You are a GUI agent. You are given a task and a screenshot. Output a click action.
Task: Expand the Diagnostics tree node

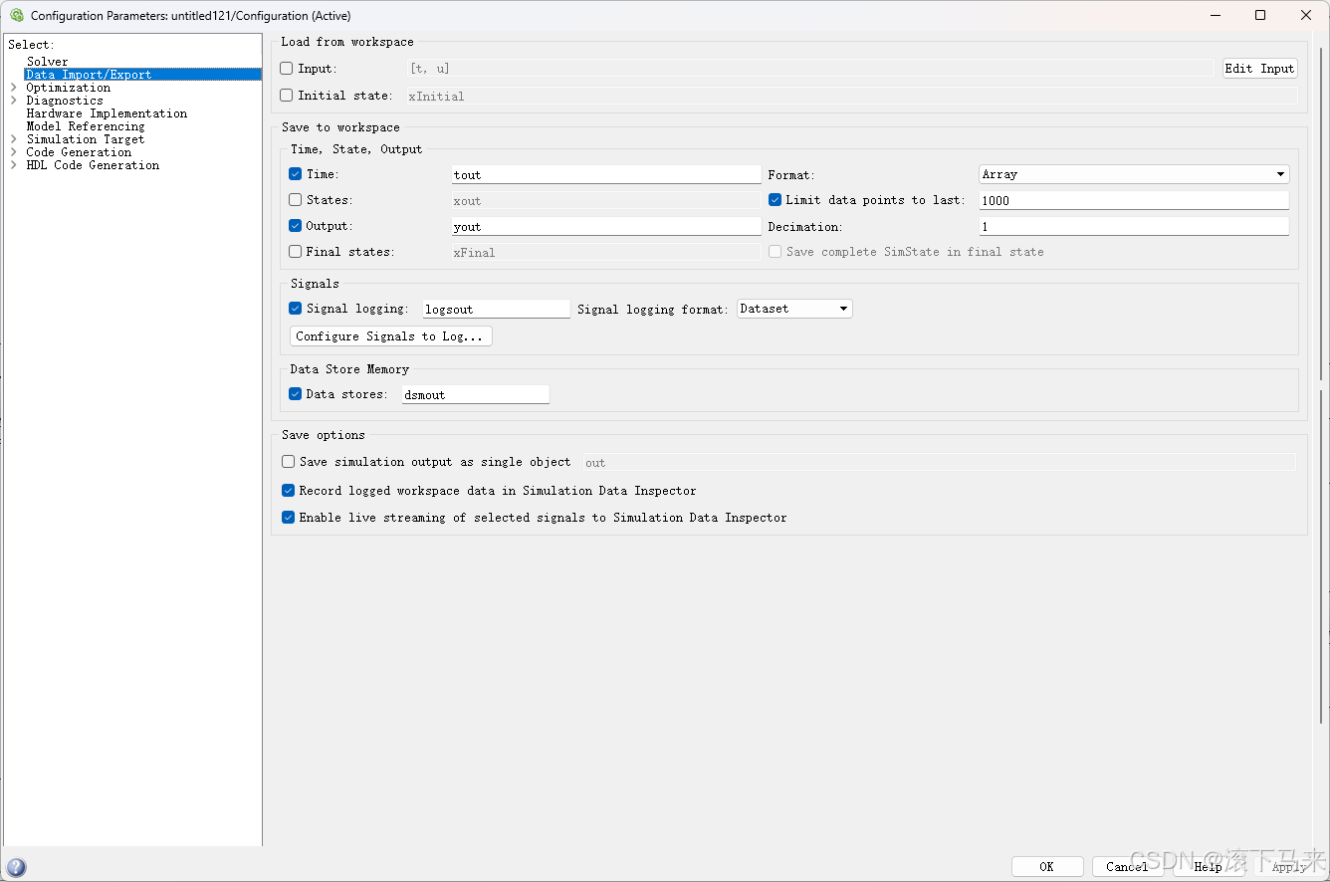click(12, 100)
